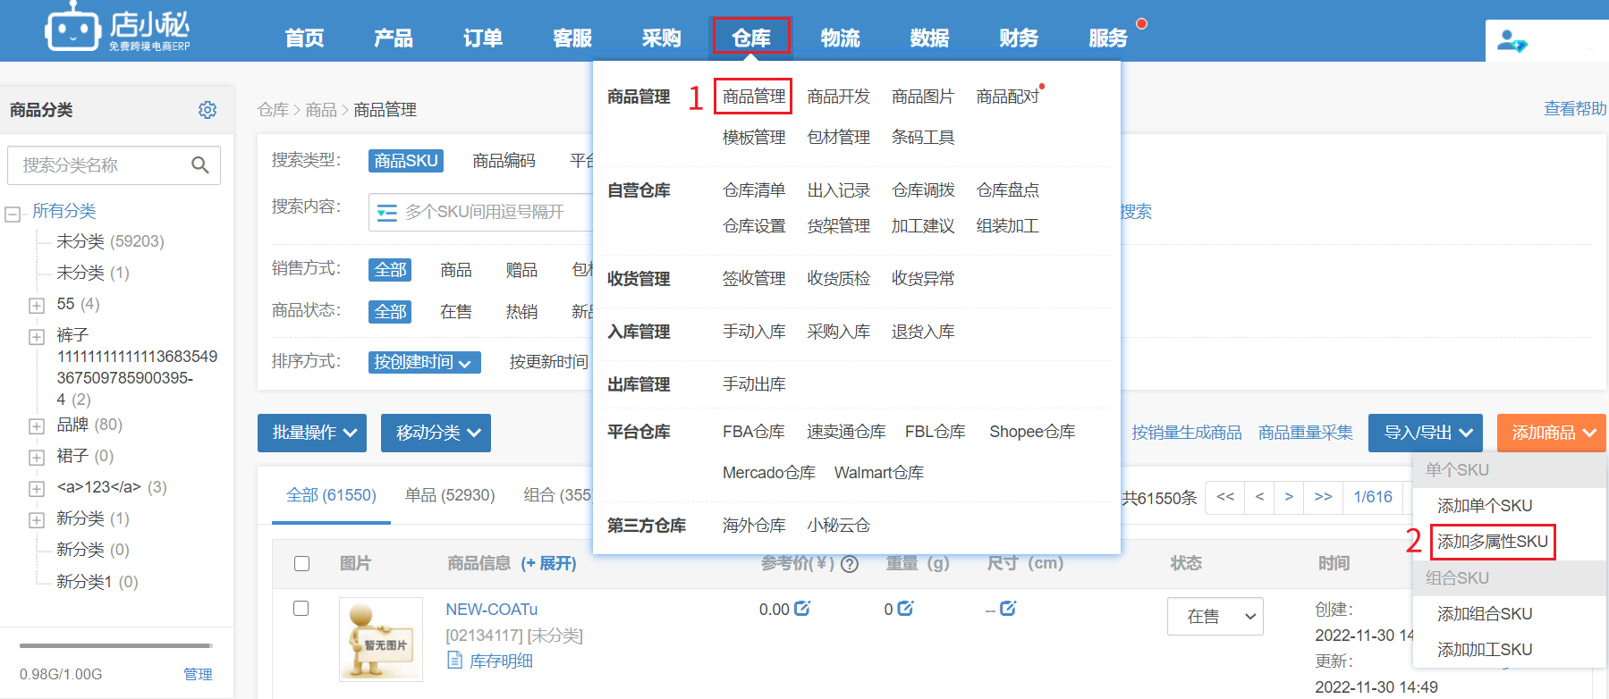This screenshot has height=699, width=1609.
Task: Open the 批量操作 dropdown
Action: (313, 433)
